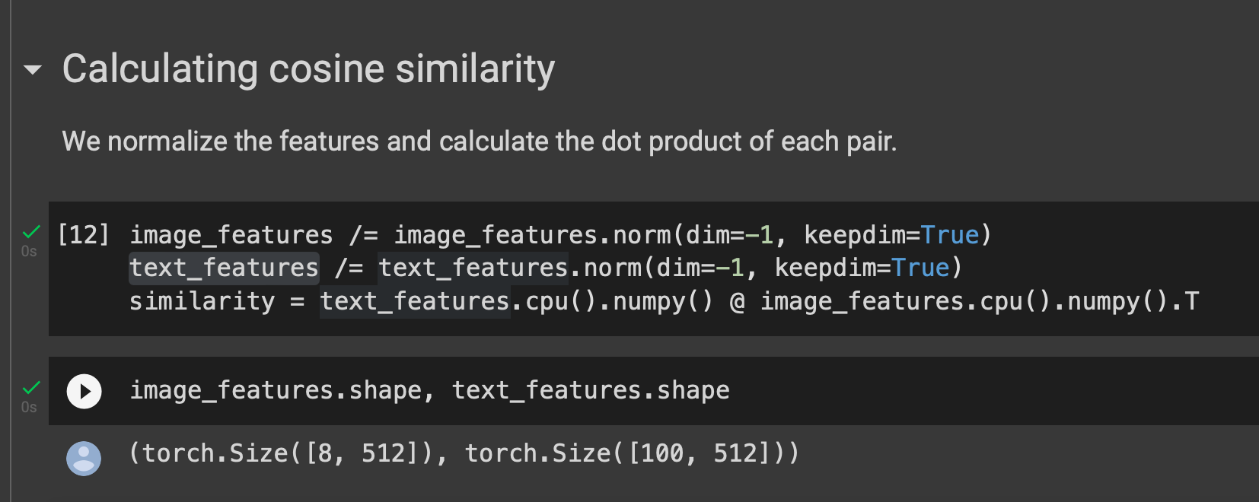Image resolution: width=1259 pixels, height=502 pixels.
Task: Click image_features.shape in the second cell
Action: tap(276, 390)
